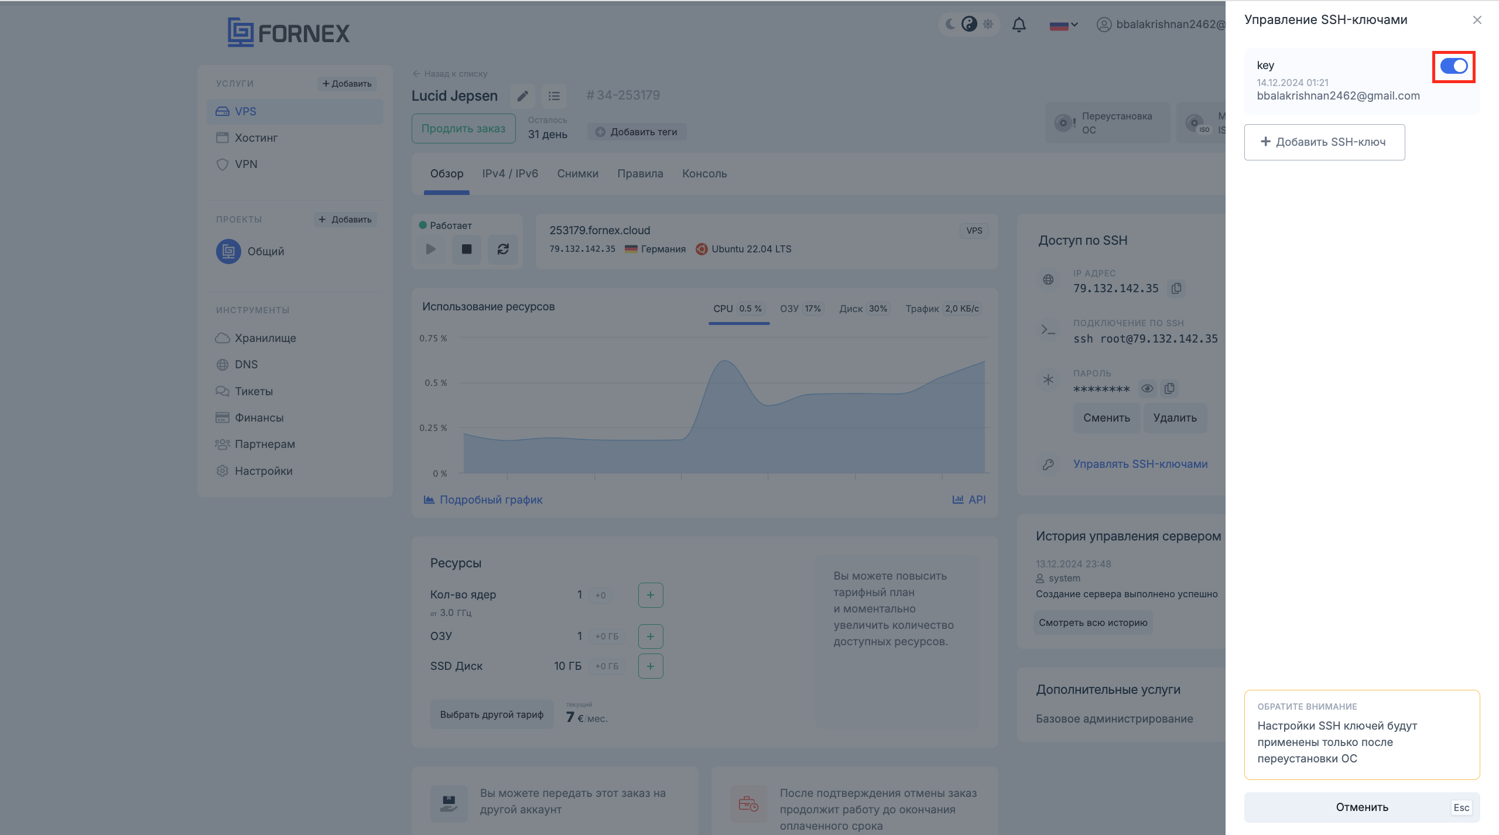
Task: Open the notifications bell
Action: pyautogui.click(x=1019, y=25)
